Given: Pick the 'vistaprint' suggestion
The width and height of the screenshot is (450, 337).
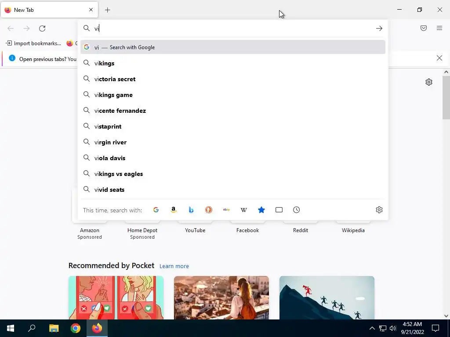Looking at the screenshot, I should [233, 126].
